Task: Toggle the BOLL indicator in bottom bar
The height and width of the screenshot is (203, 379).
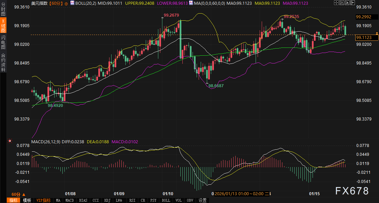Action: click(x=166, y=200)
